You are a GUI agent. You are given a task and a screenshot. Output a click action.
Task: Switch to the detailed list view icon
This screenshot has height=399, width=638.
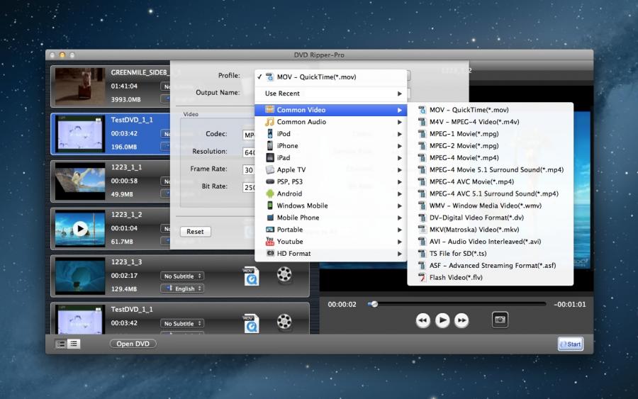point(61,344)
